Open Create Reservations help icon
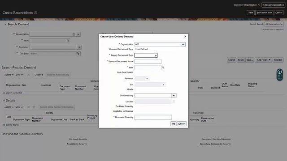 (x=35, y=13)
